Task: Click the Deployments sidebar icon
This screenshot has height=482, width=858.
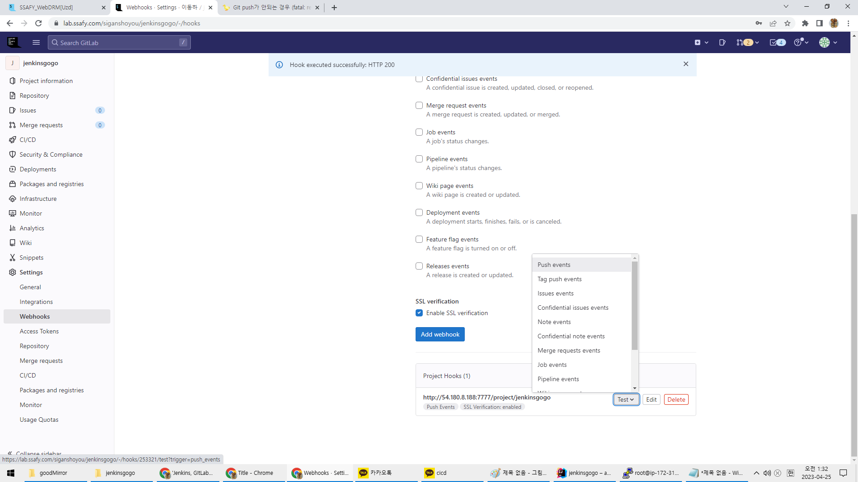Action: [x=13, y=169]
